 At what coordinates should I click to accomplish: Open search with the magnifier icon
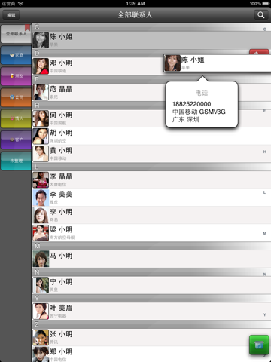pyautogui.click(x=260, y=15)
